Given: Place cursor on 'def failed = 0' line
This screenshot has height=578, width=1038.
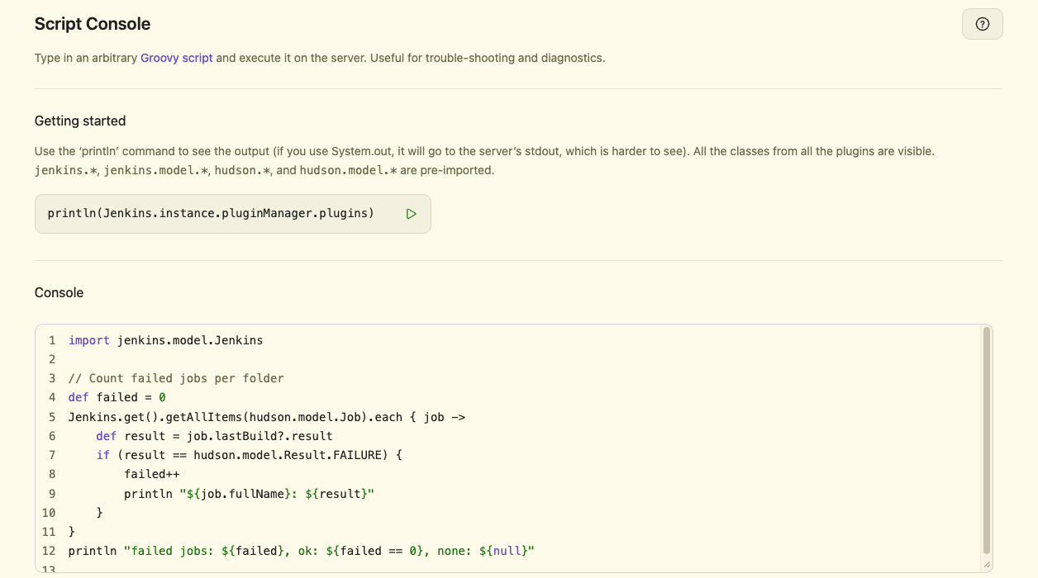Looking at the screenshot, I should [x=117, y=397].
